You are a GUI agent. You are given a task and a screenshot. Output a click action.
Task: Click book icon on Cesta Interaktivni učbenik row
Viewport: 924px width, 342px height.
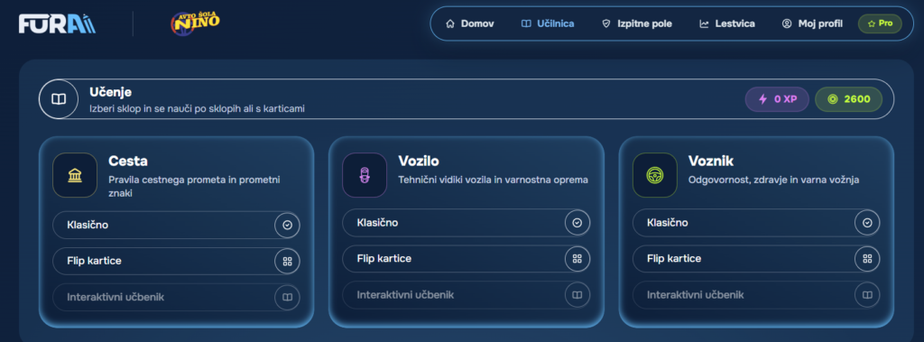point(288,298)
